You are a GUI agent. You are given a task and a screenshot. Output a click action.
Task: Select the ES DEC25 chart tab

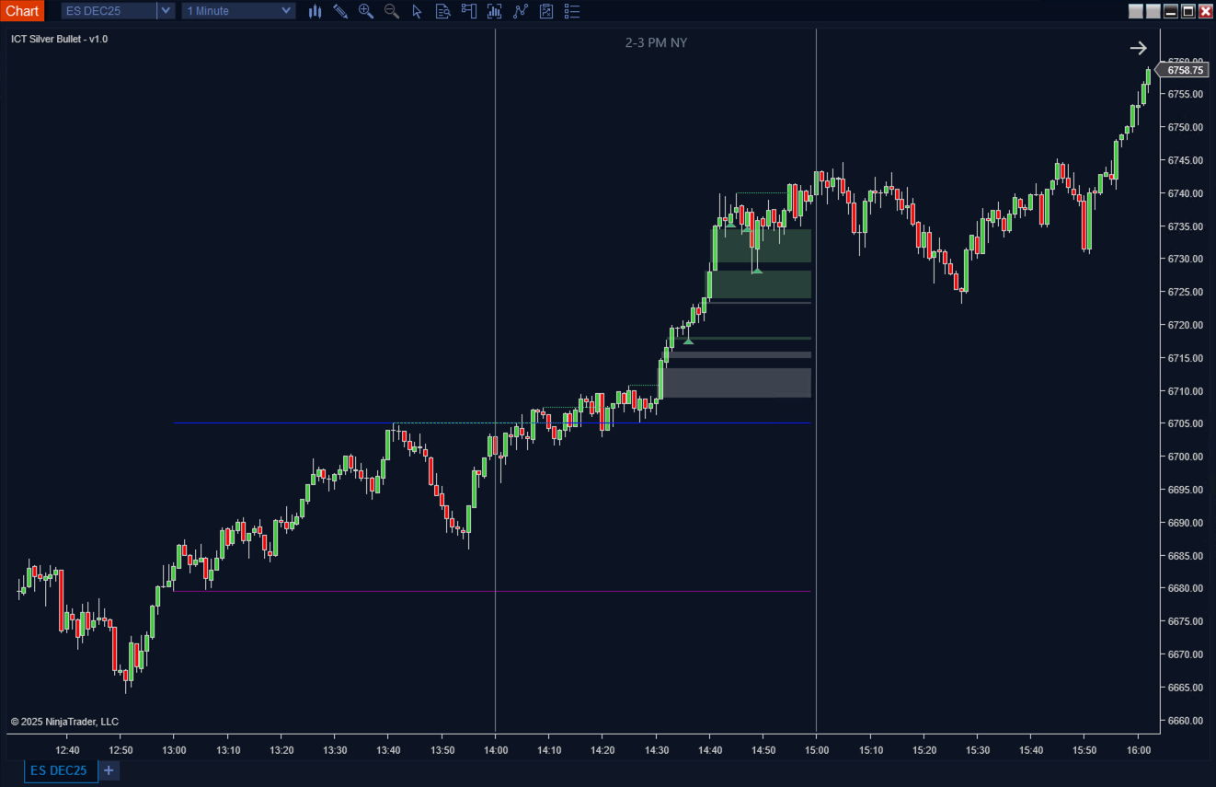(x=60, y=770)
